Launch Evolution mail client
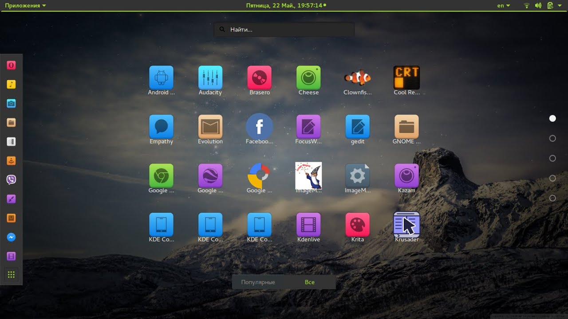 [210, 127]
